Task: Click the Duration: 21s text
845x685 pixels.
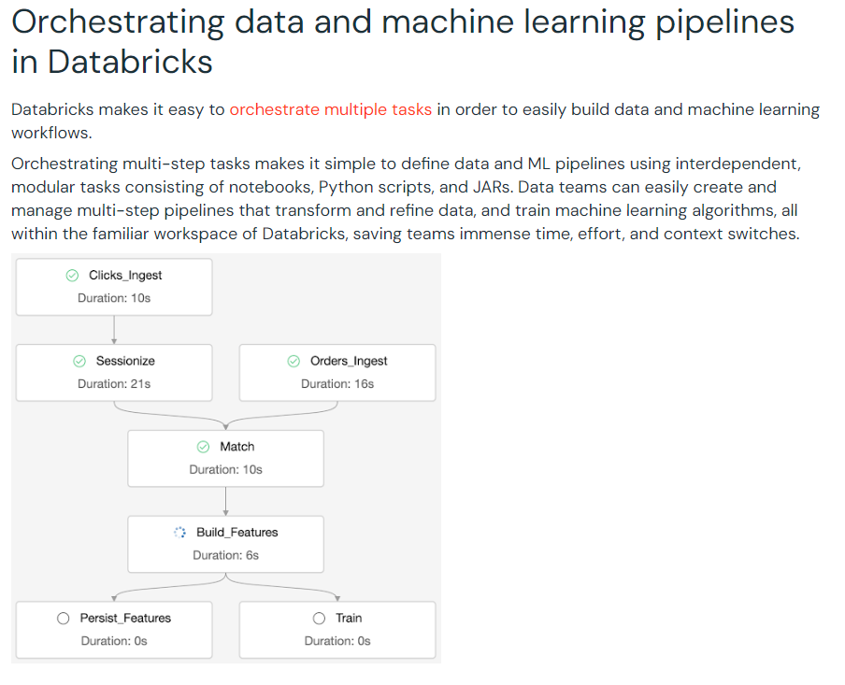Action: (x=114, y=384)
